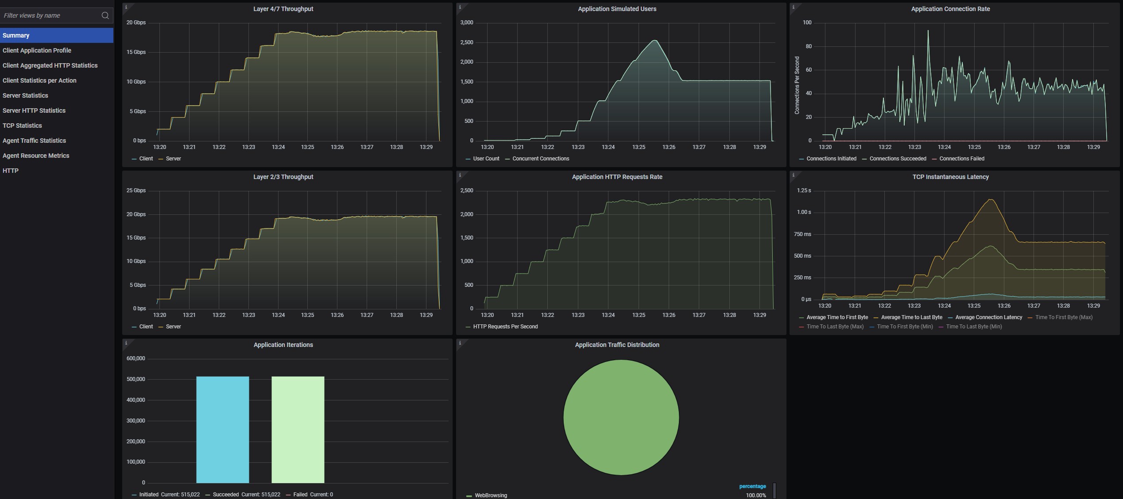
Task: Sort by percentage column header in pie legend
Action: point(752,486)
